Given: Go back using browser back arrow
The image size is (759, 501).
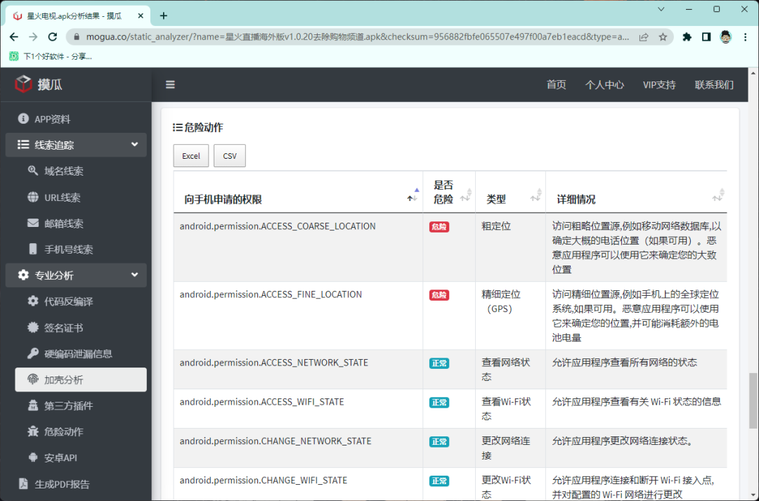Looking at the screenshot, I should [x=14, y=37].
